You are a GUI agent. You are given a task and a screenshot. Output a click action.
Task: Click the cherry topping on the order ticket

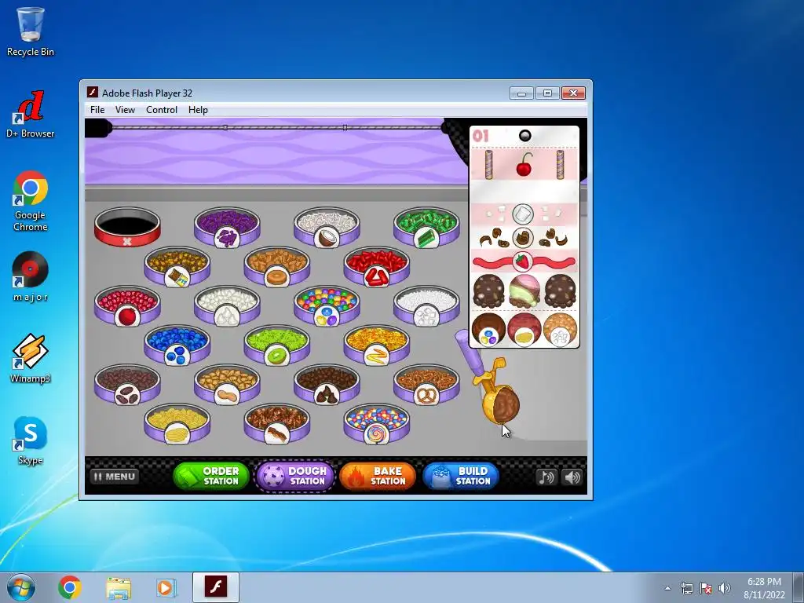[x=524, y=164]
